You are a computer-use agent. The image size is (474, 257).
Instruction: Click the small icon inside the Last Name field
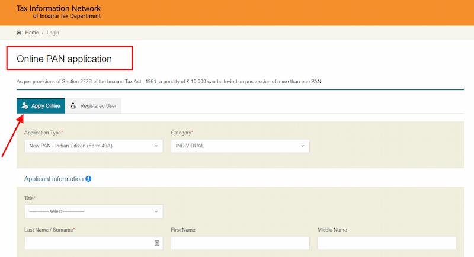156,243
